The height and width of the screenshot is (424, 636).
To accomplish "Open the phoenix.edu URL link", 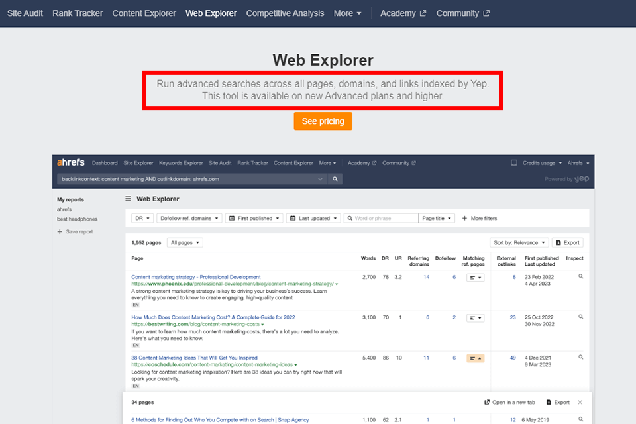I will (233, 284).
